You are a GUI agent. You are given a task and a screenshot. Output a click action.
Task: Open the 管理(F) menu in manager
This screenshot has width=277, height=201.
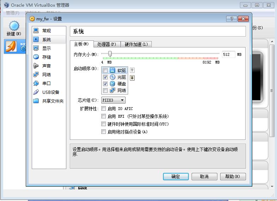pyautogui.click(x=13, y=13)
